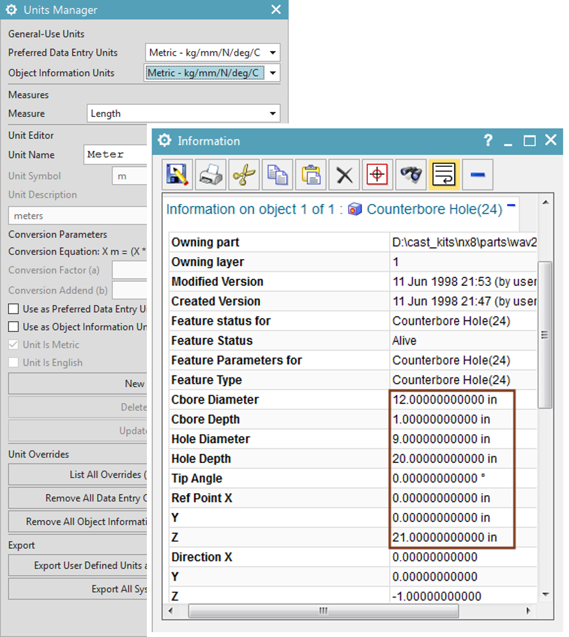
Task: Select the Created Version row label
Action: click(x=216, y=301)
